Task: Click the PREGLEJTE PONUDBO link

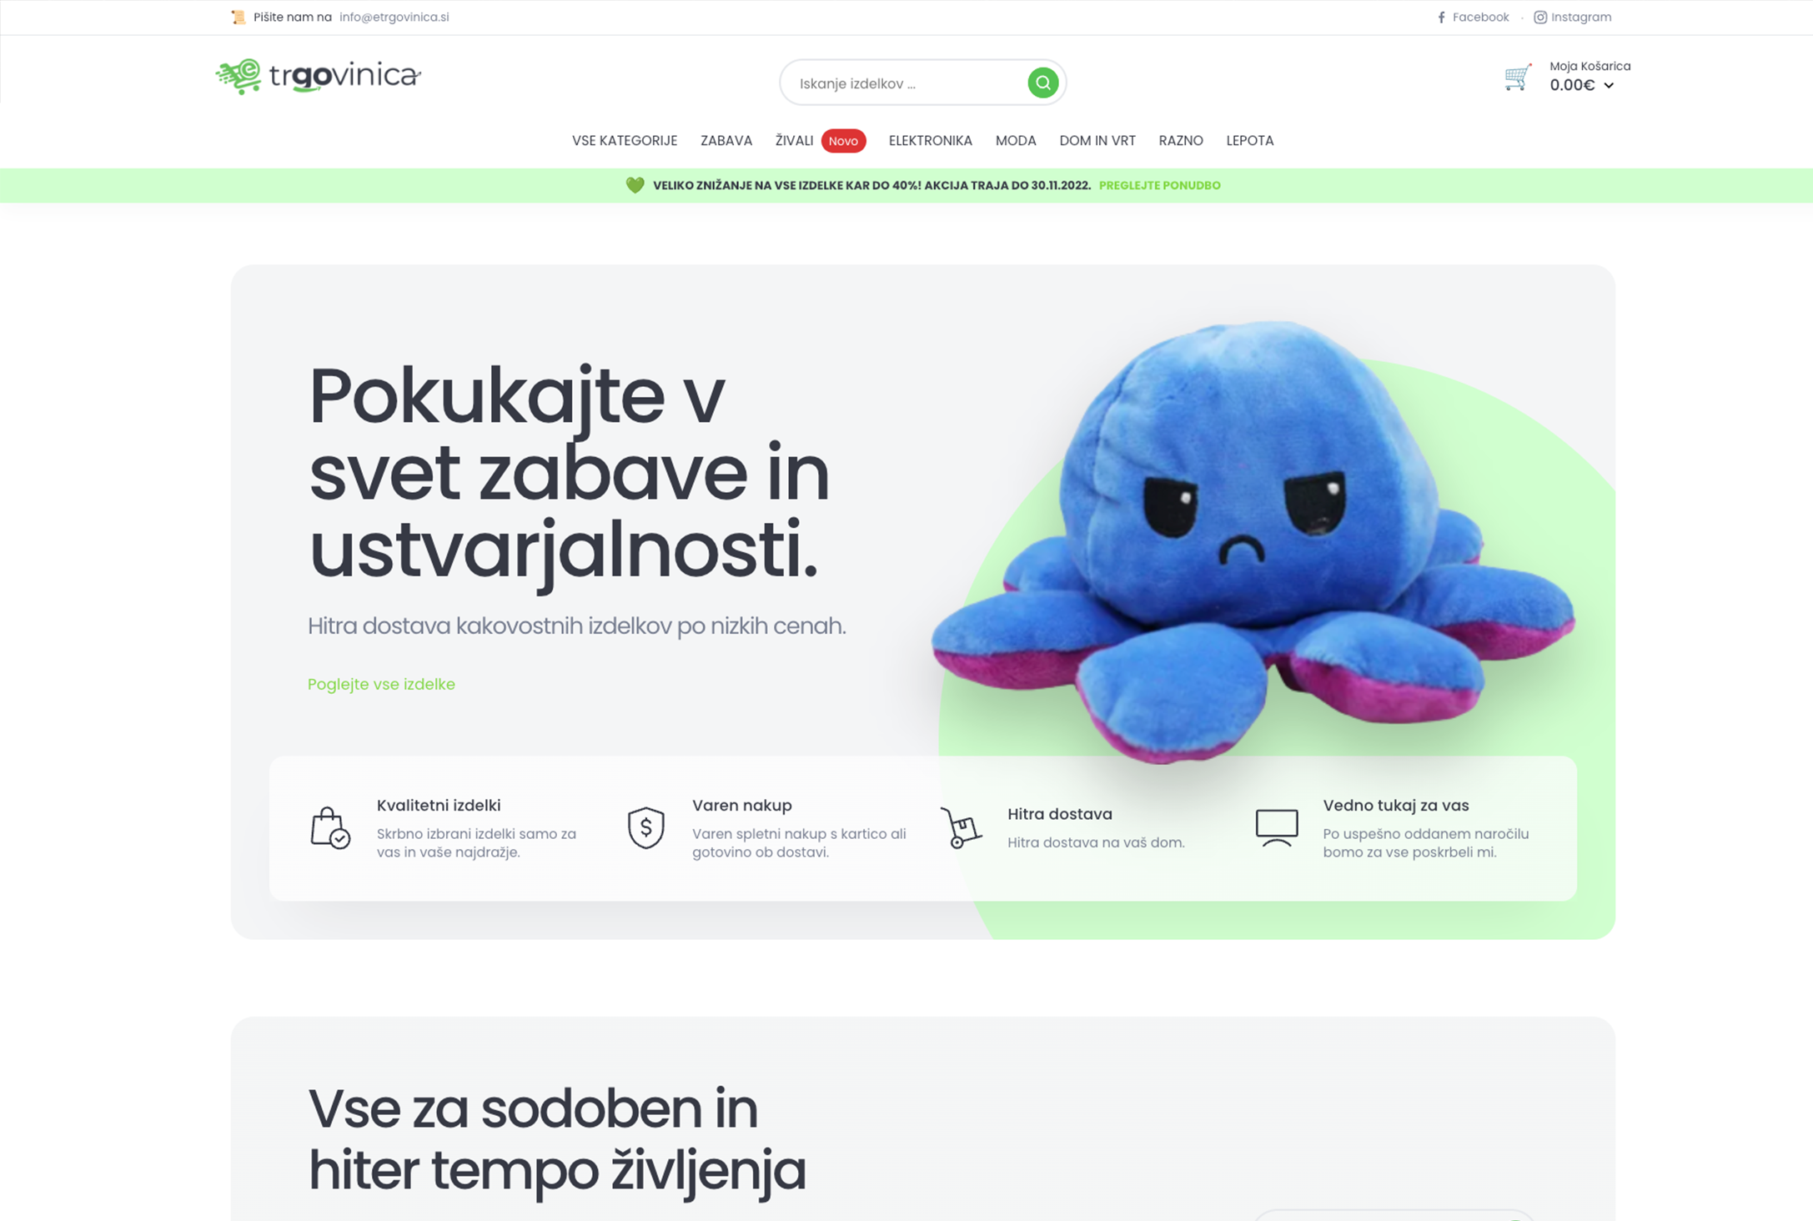Action: coord(1159,185)
